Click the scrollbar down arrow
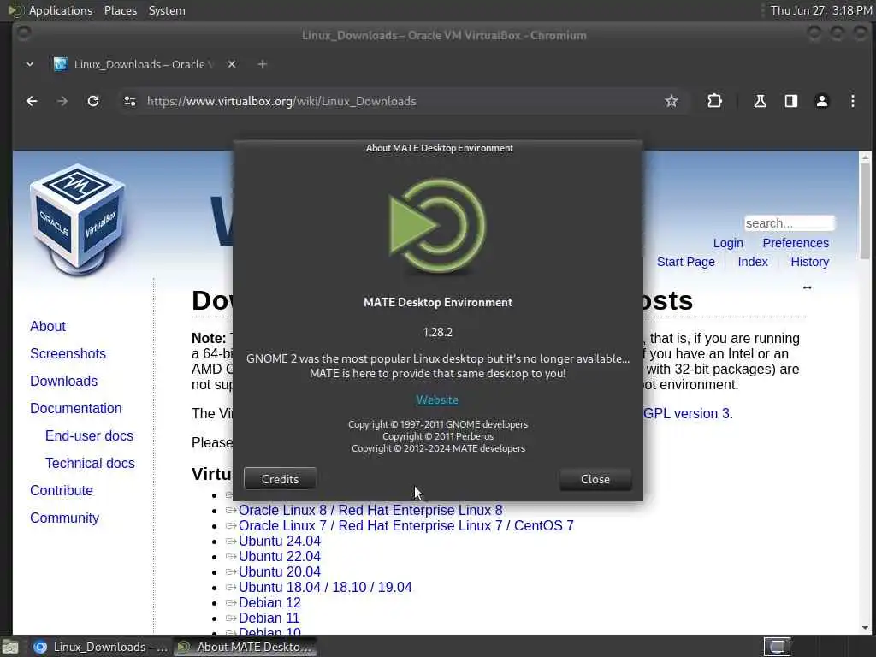 (x=866, y=629)
